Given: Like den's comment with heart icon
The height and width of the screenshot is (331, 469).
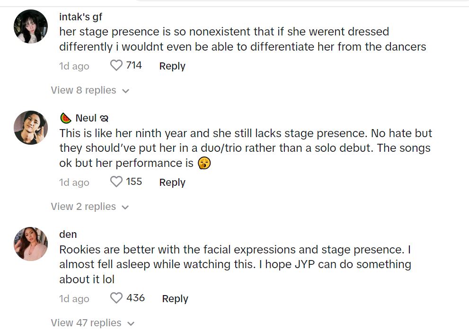Looking at the screenshot, I should 116,298.
